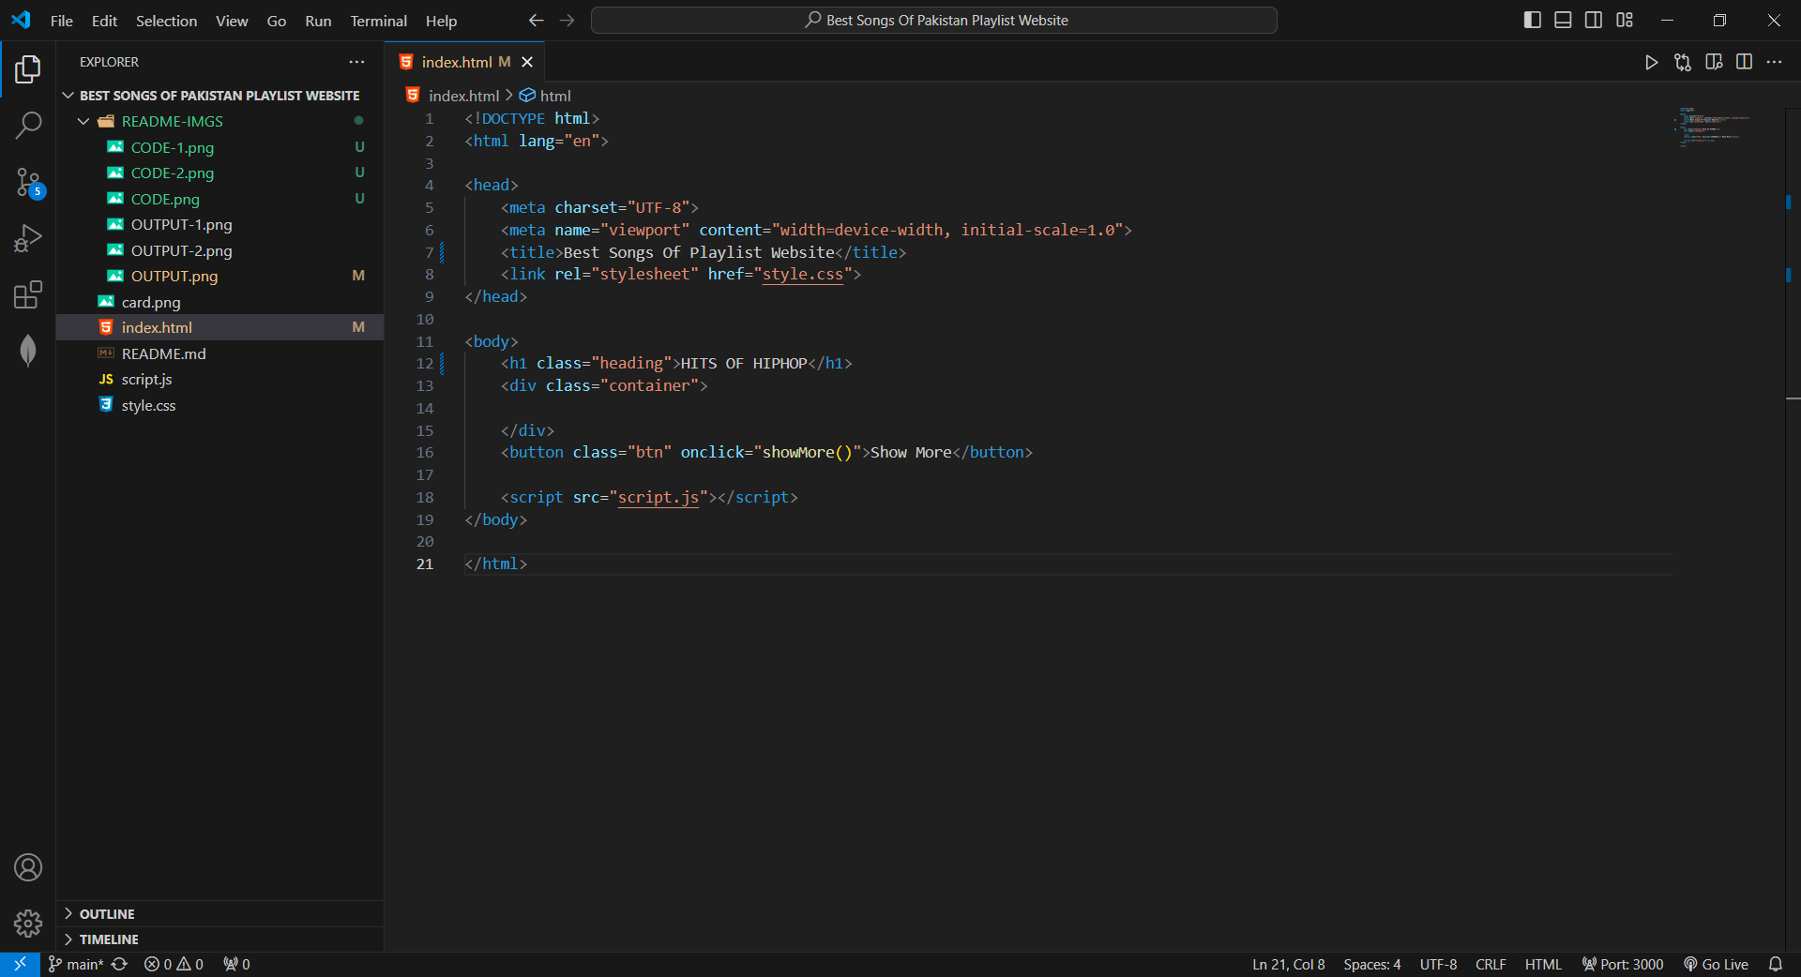Select the index.html editor tab
This screenshot has width=1801, height=977.
point(463,62)
